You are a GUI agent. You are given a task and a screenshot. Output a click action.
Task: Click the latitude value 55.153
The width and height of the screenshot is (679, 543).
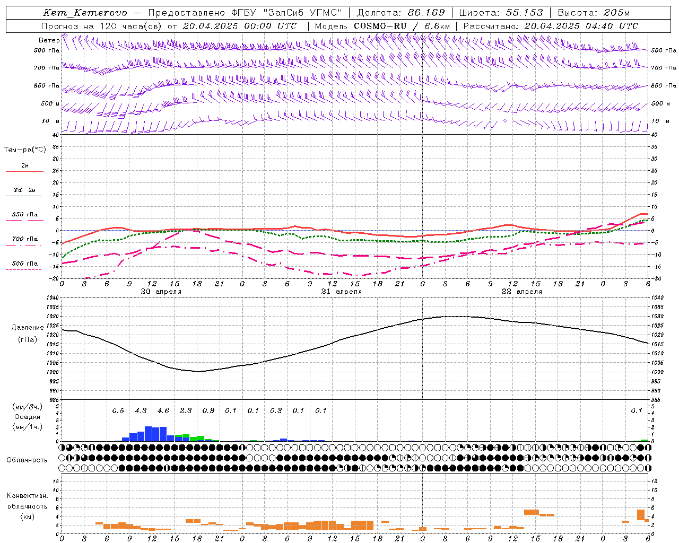point(524,13)
